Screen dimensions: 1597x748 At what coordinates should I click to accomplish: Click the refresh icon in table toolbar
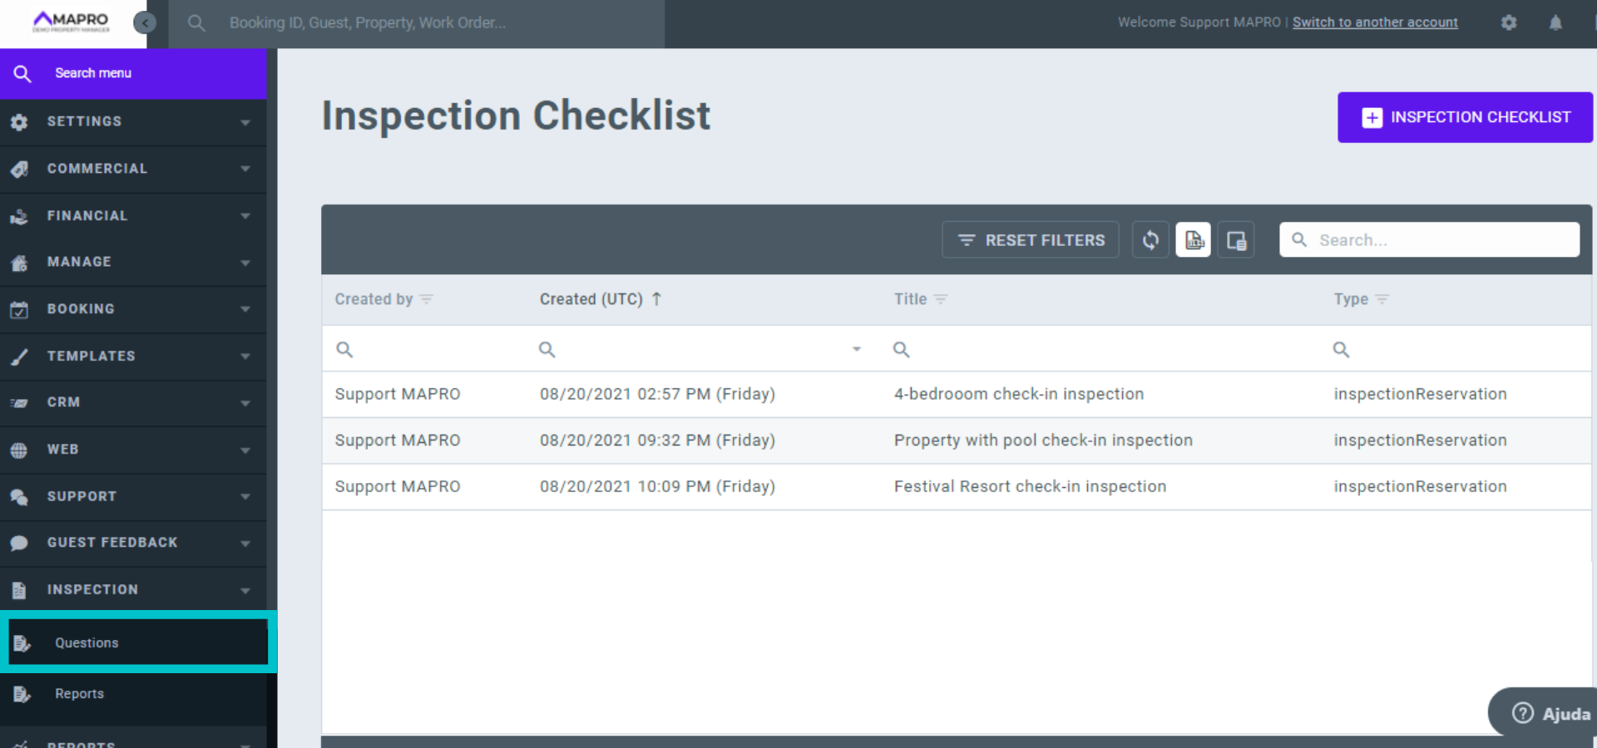tap(1150, 240)
